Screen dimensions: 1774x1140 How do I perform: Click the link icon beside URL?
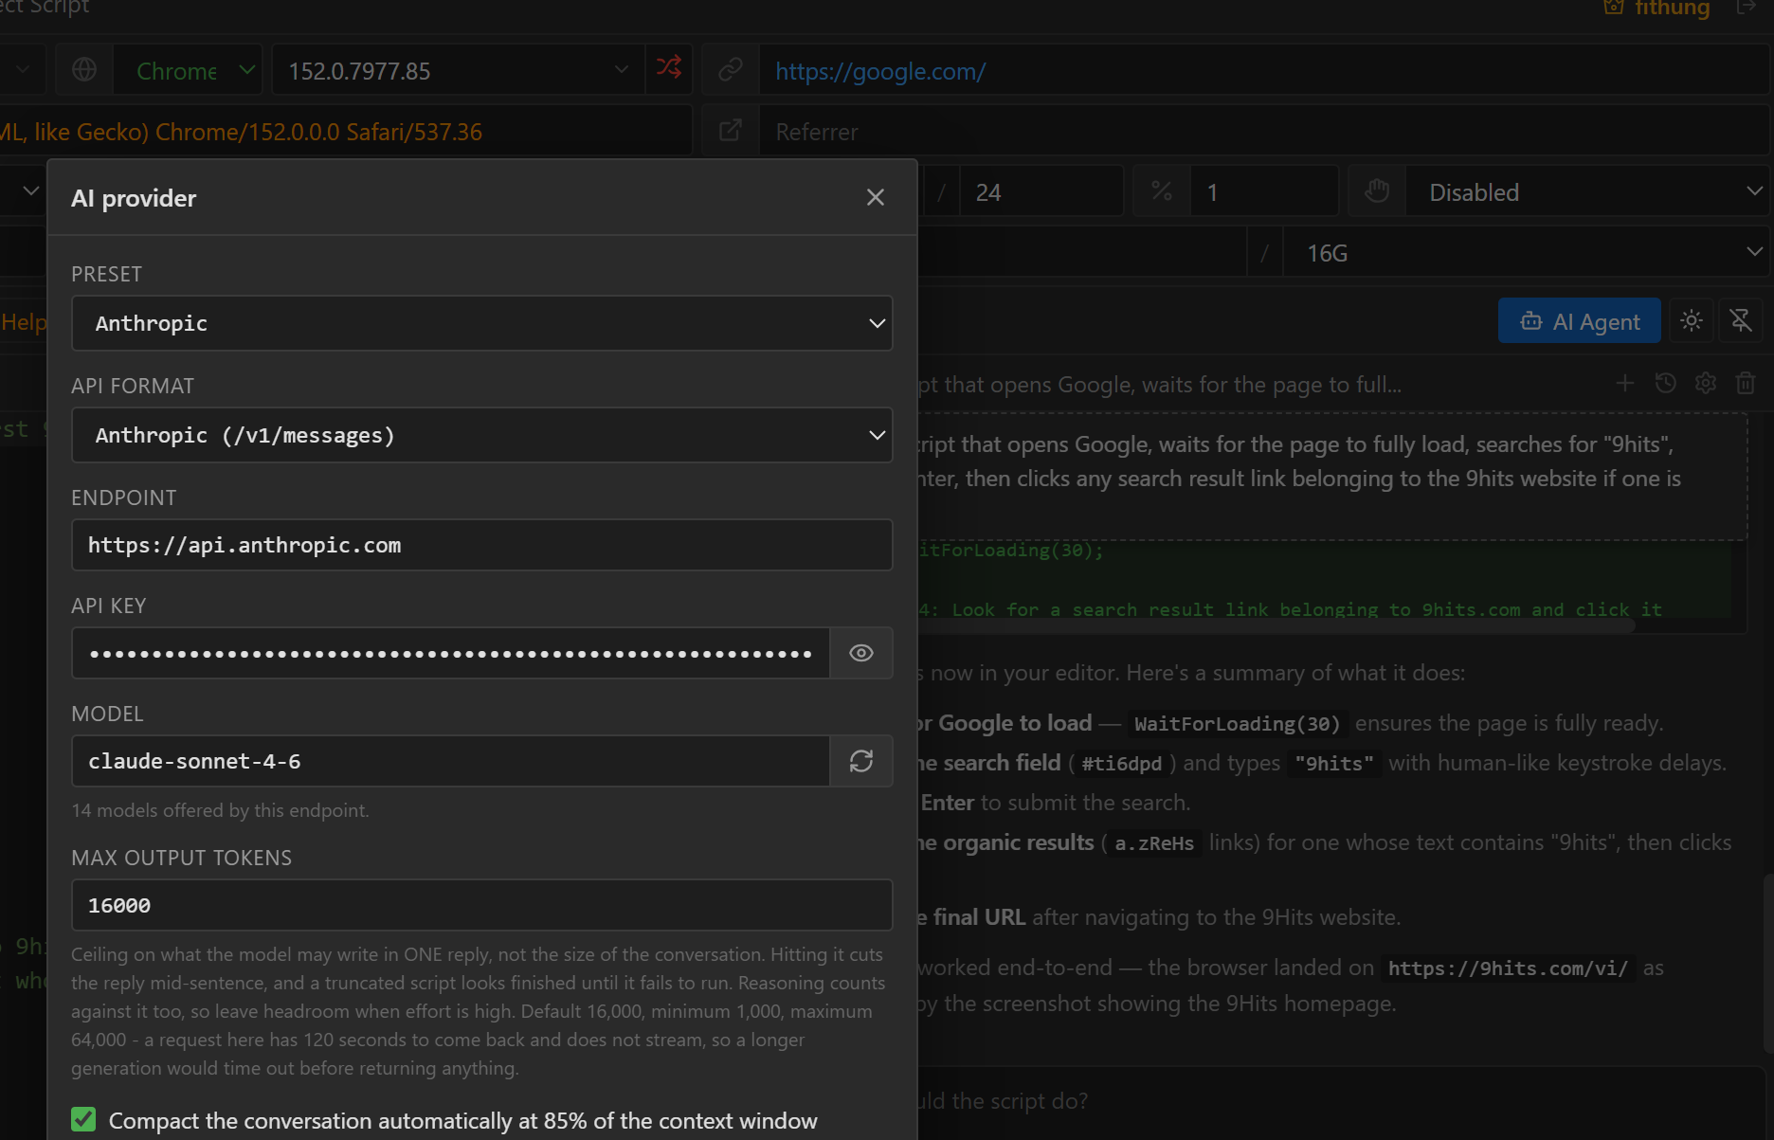coord(730,69)
